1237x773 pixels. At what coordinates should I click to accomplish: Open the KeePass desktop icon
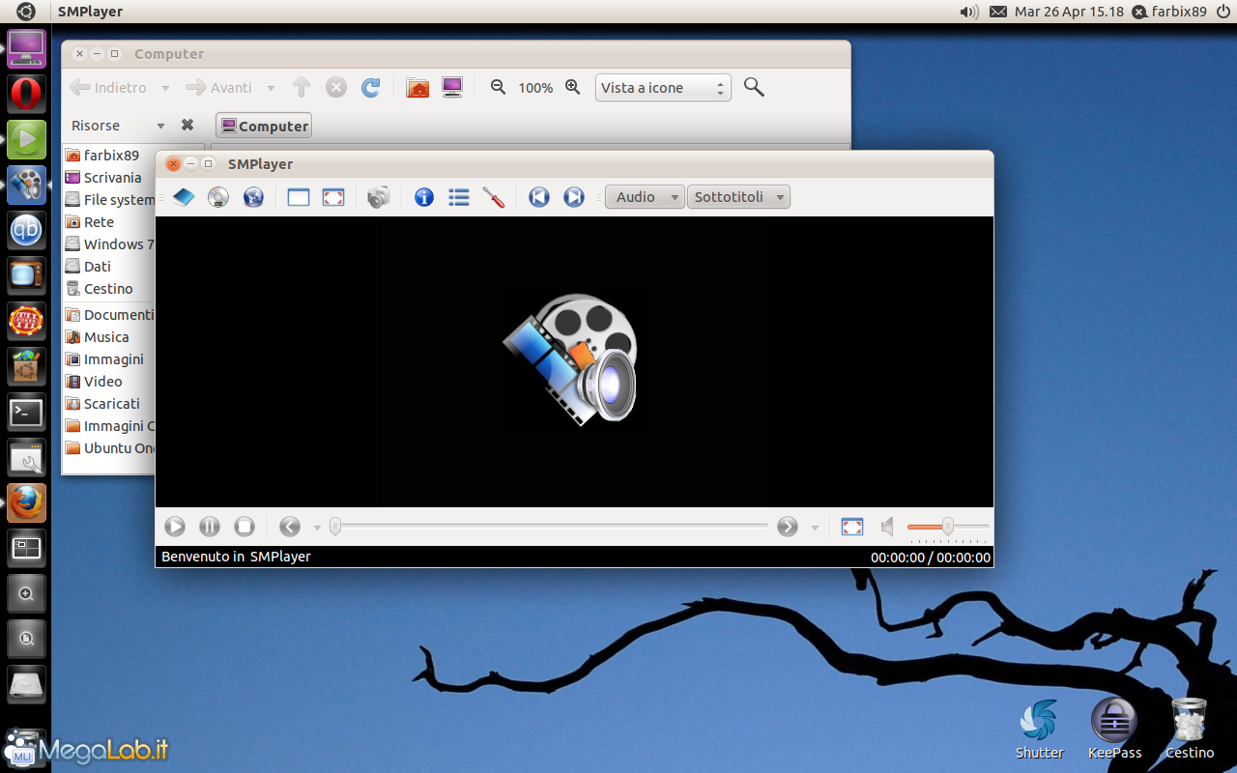point(1114,730)
